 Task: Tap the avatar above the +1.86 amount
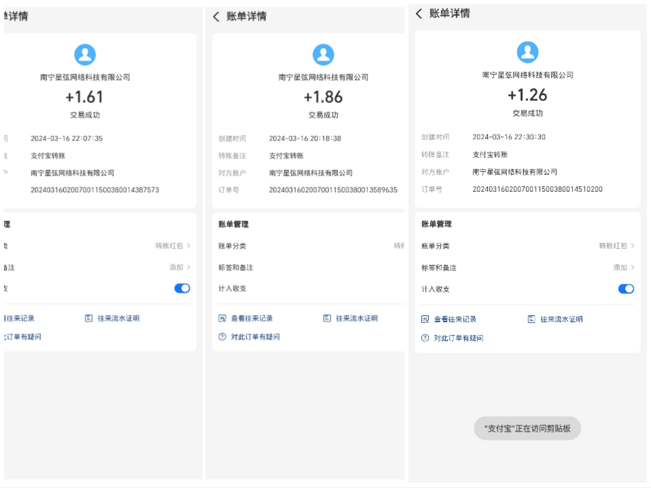click(323, 55)
